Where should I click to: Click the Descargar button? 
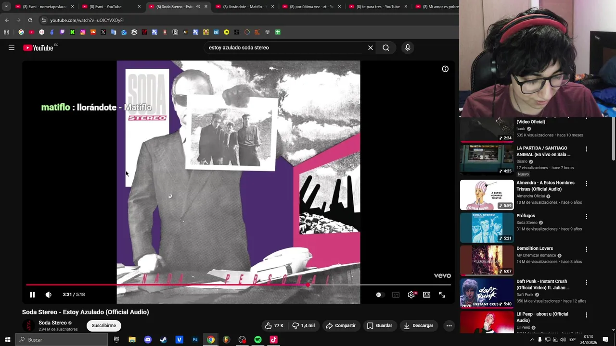419,325
